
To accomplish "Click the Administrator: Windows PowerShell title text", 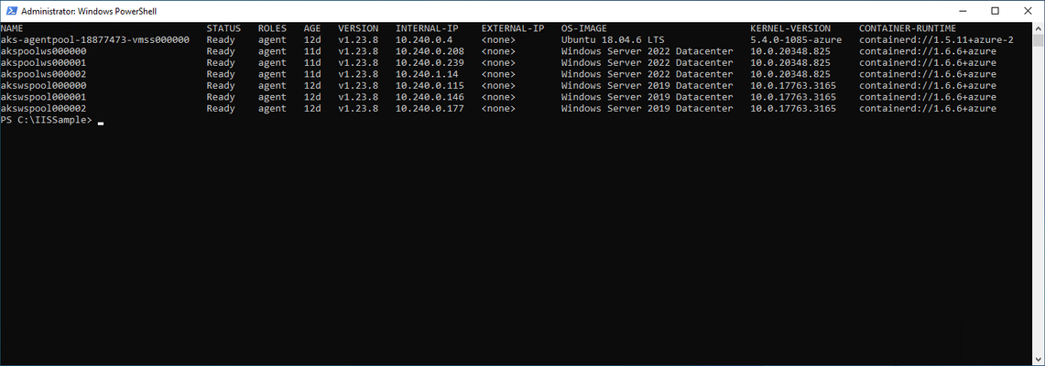I will (x=90, y=11).
